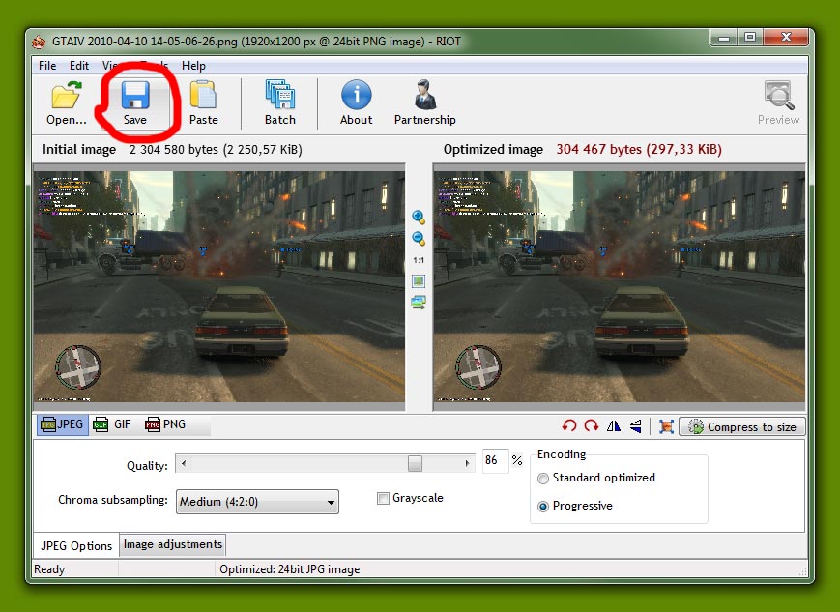Switch to the JPEG Options tab

[76, 545]
